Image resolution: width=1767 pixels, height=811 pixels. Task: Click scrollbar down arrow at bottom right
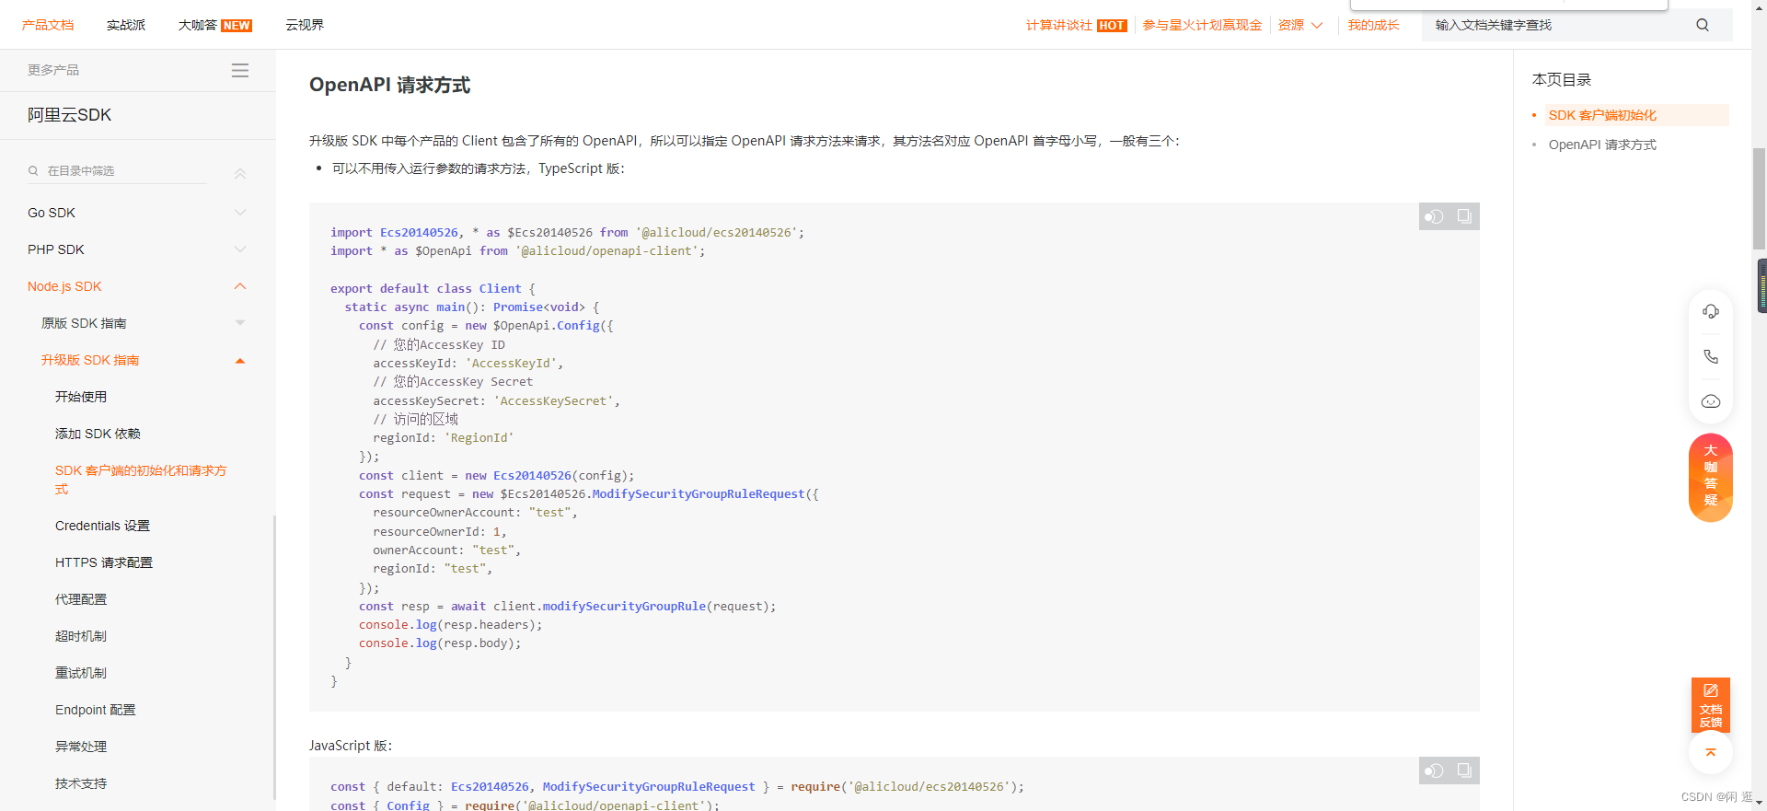1759,803
